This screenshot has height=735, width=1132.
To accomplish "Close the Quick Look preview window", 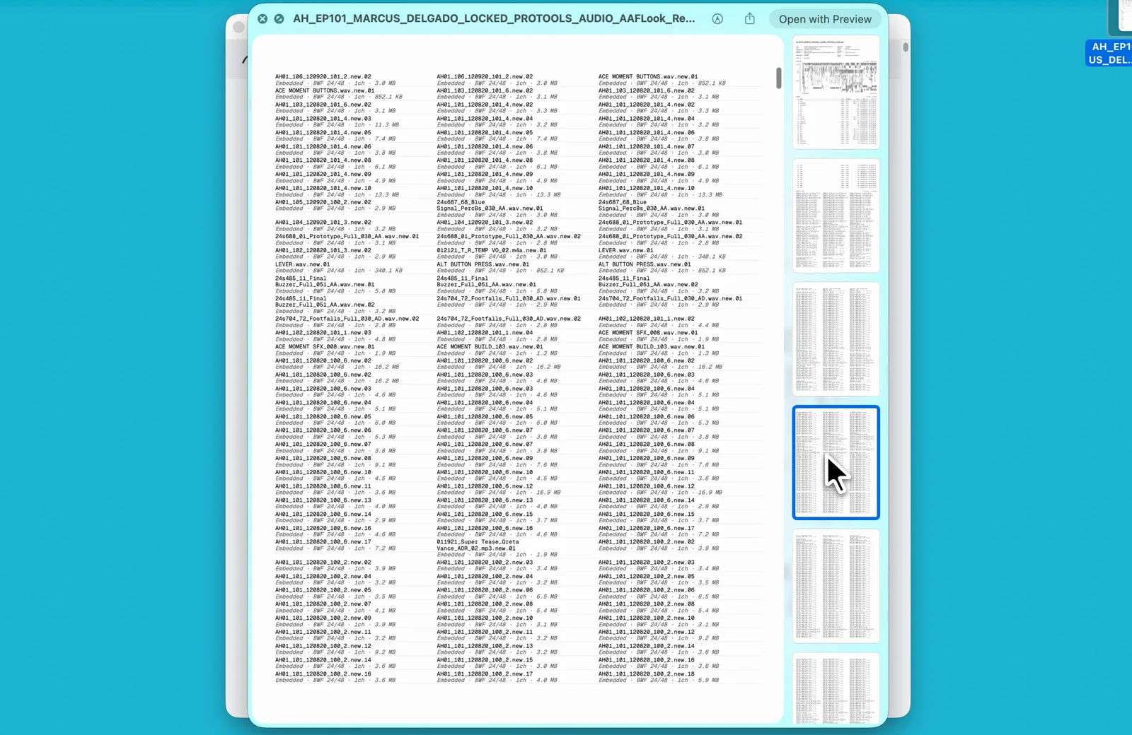I will point(262,19).
